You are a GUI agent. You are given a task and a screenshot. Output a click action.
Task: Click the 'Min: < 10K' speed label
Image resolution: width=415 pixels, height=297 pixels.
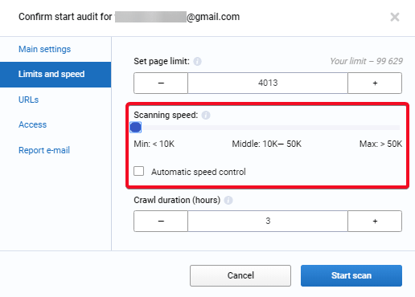pyautogui.click(x=154, y=144)
